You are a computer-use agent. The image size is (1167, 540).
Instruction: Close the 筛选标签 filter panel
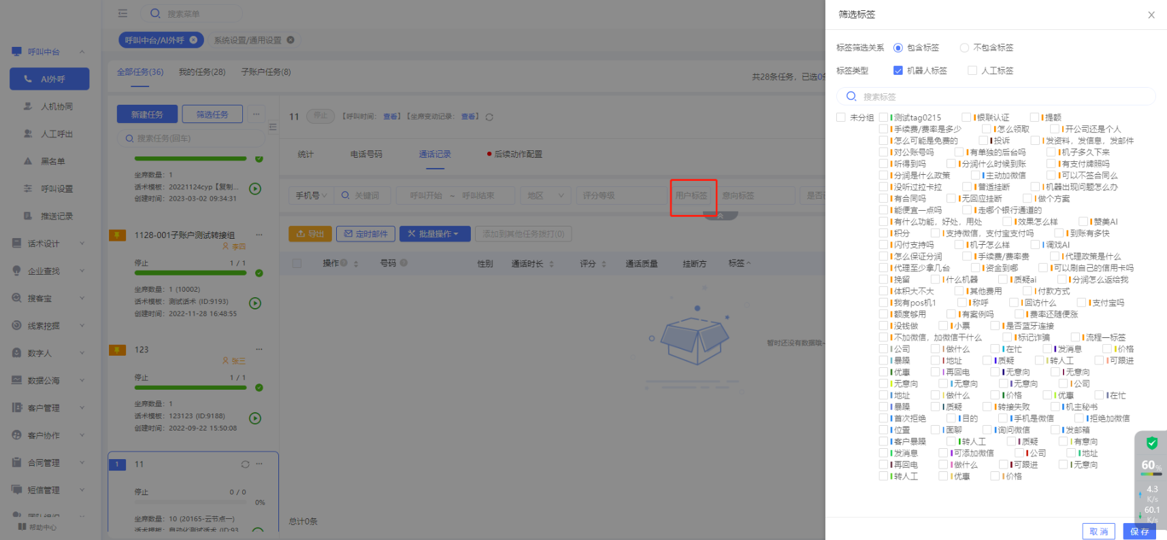pyautogui.click(x=1151, y=15)
